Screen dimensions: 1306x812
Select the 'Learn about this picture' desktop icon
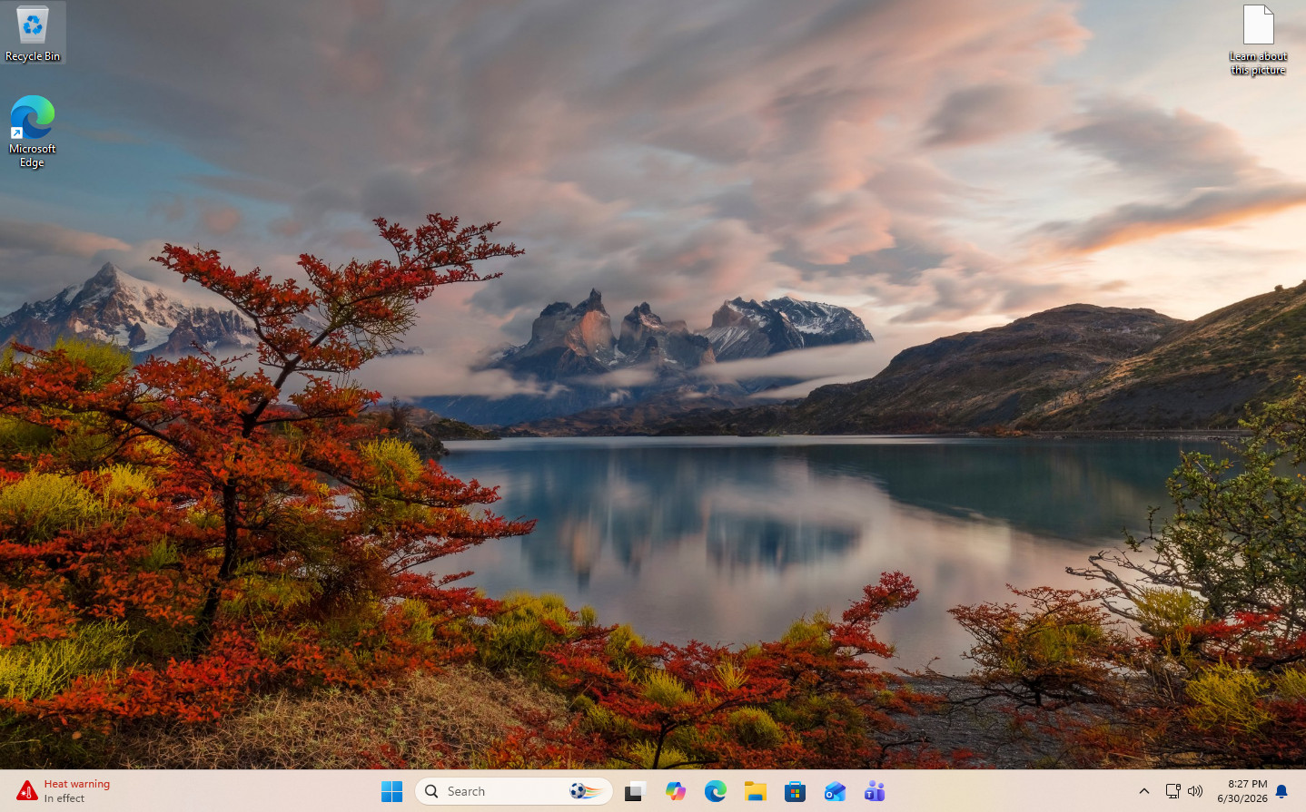[x=1258, y=40]
